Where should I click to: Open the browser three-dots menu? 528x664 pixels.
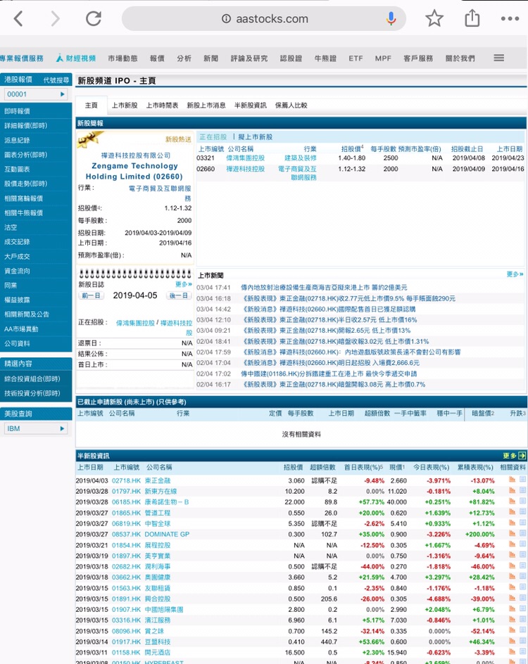[x=510, y=18]
